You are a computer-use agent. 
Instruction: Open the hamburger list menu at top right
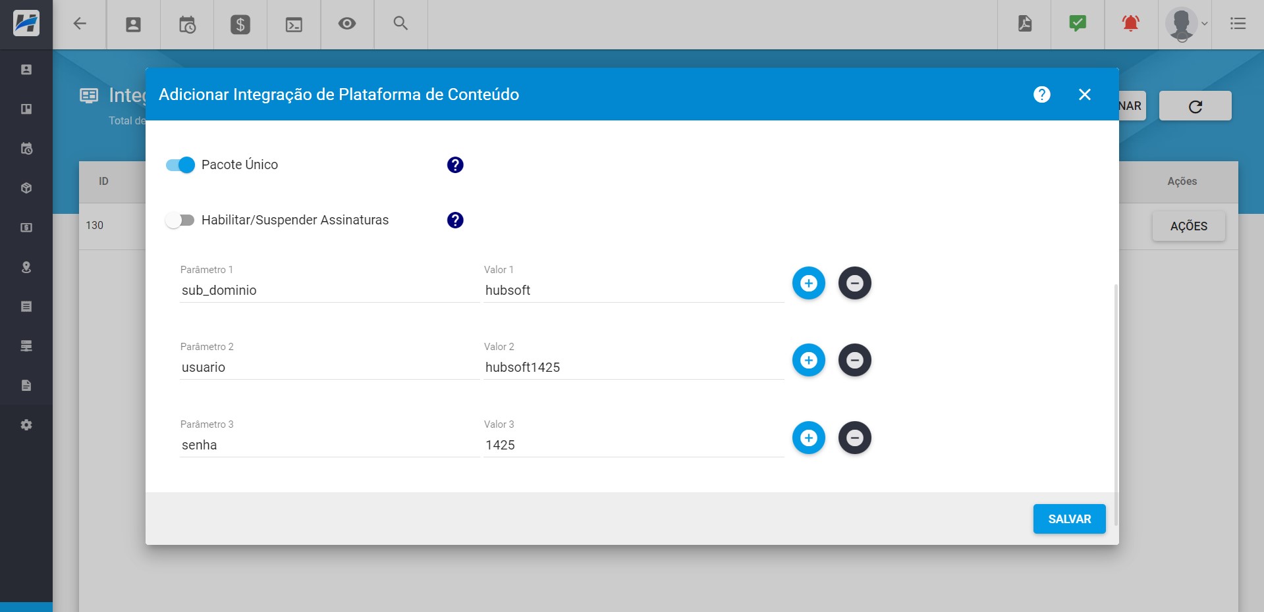coord(1238,24)
